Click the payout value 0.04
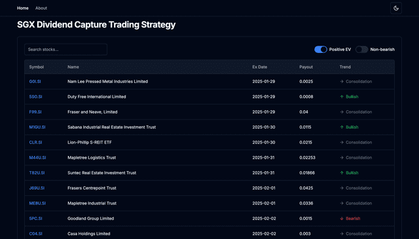This screenshot has height=239, width=419. click(304, 112)
